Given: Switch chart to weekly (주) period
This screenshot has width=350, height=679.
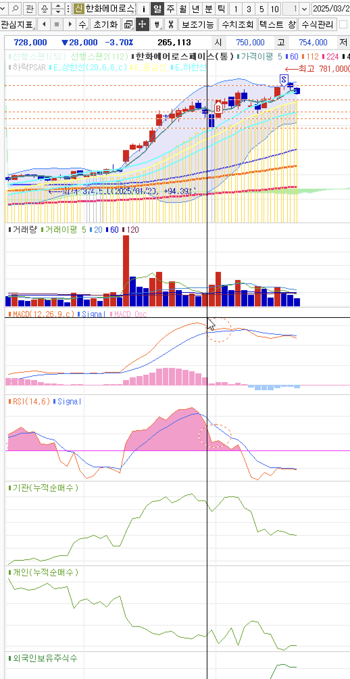Looking at the screenshot, I should (170, 8).
